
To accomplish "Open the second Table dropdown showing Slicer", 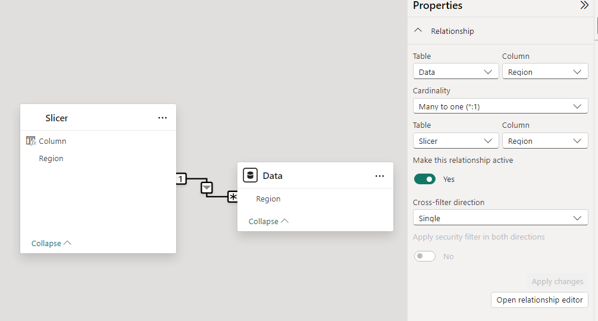I will tap(456, 141).
